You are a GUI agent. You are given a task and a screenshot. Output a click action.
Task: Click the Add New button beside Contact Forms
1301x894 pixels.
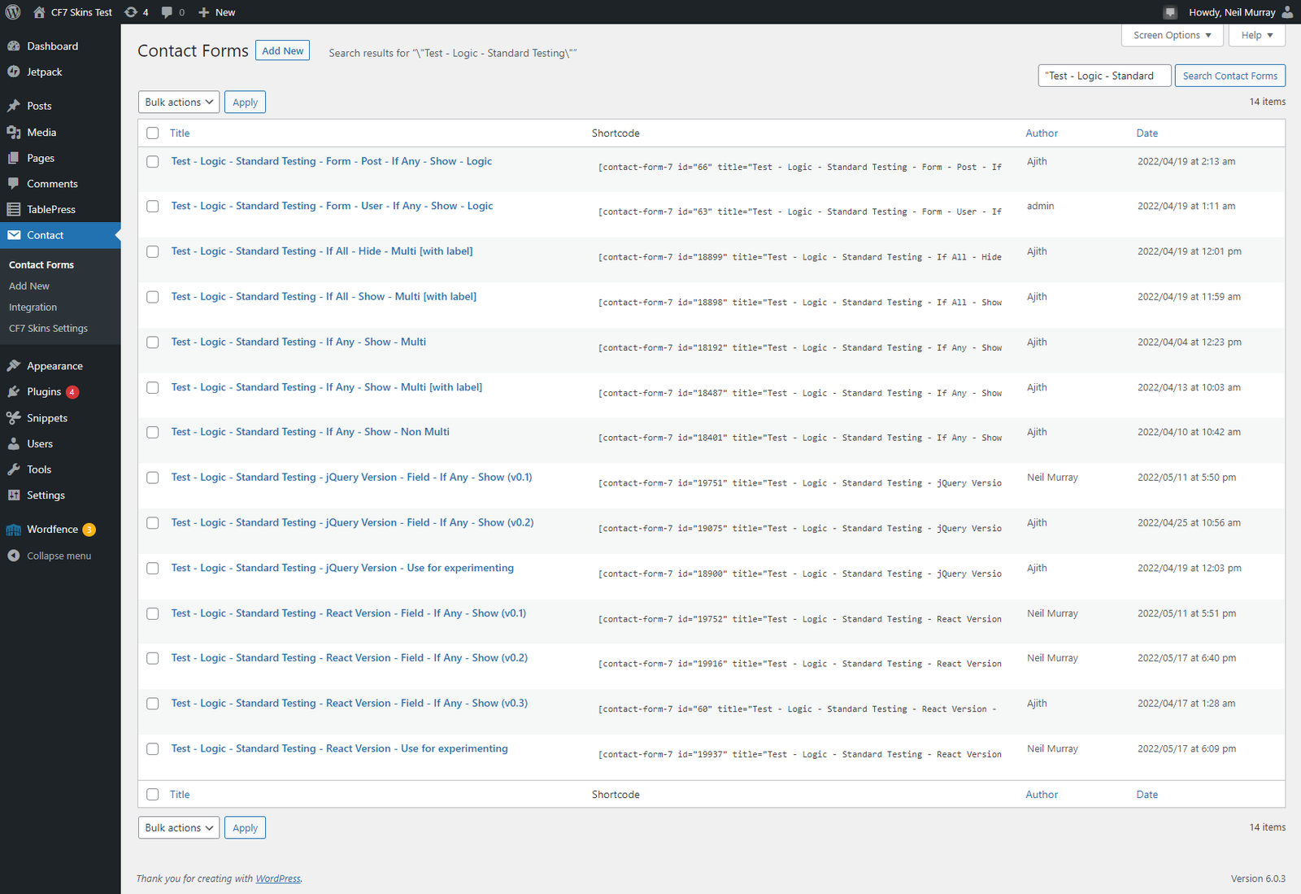pyautogui.click(x=282, y=50)
